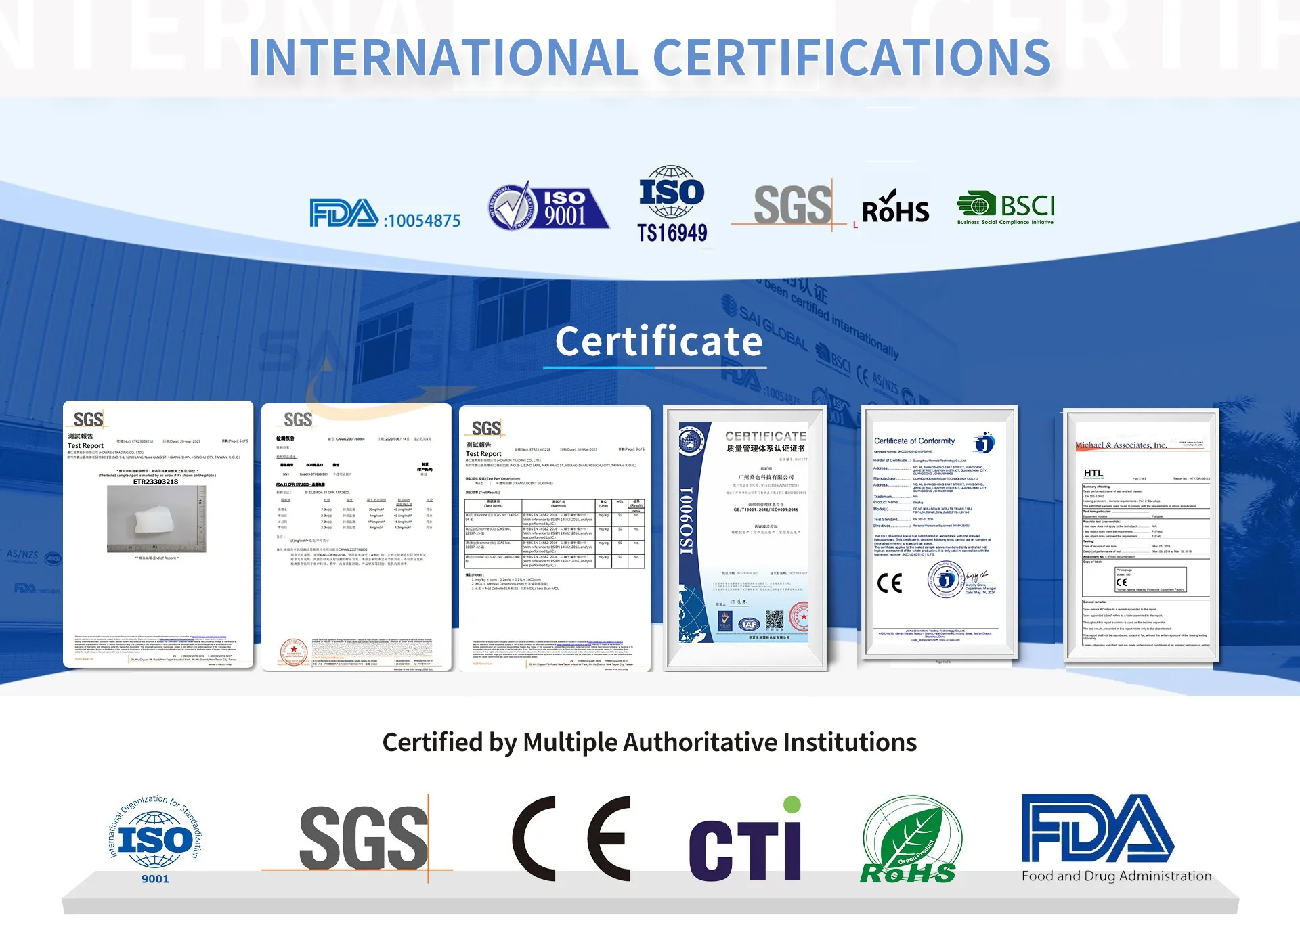Click the CE mark logo on the shelf
Screen dimensions: 1300x948
571,838
